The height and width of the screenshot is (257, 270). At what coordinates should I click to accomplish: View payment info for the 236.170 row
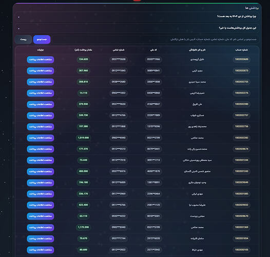pos(41,194)
